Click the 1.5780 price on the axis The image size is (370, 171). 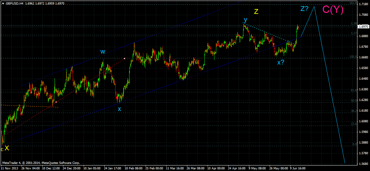click(x=364, y=153)
